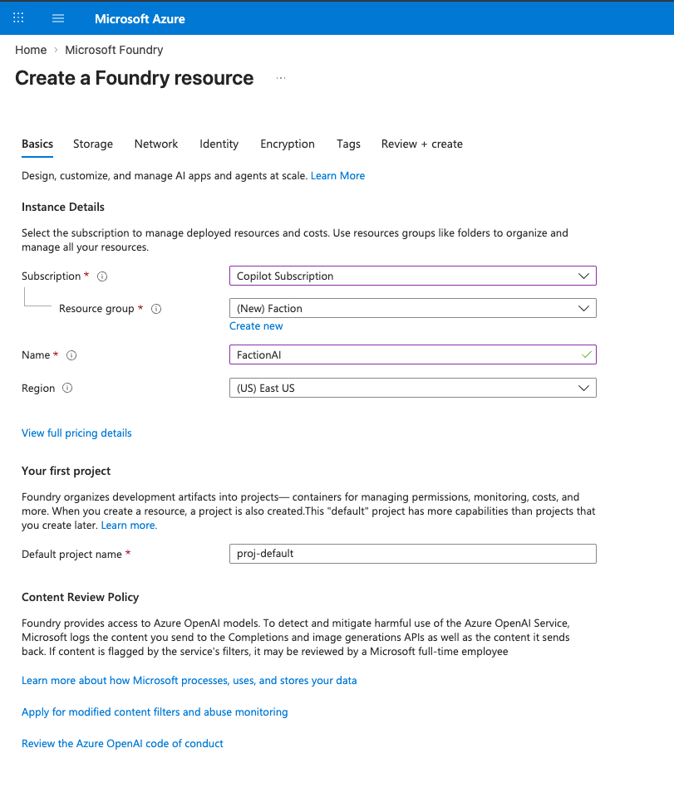Click the info icon next to Subscription
The height and width of the screenshot is (797, 674).
pos(103,276)
